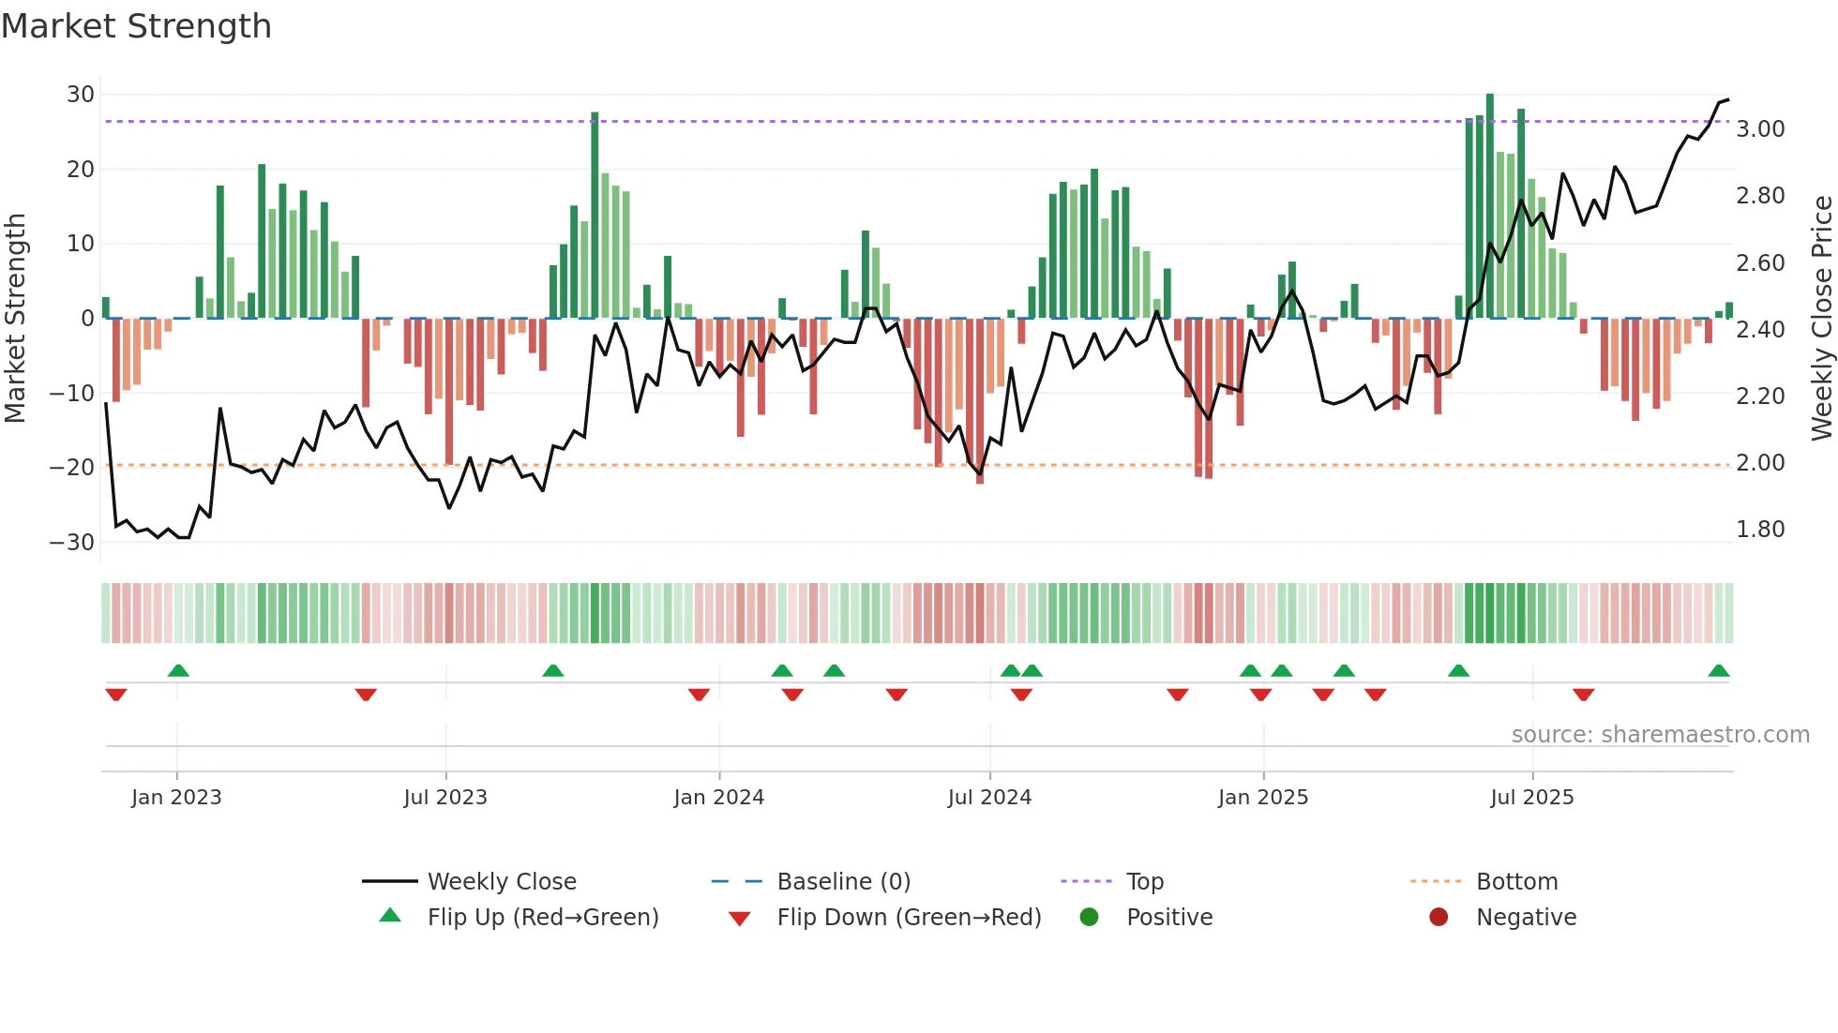The height and width of the screenshot is (1033, 1838).
Task: Click the Jul 2025 x-axis label
Action: tap(1531, 797)
